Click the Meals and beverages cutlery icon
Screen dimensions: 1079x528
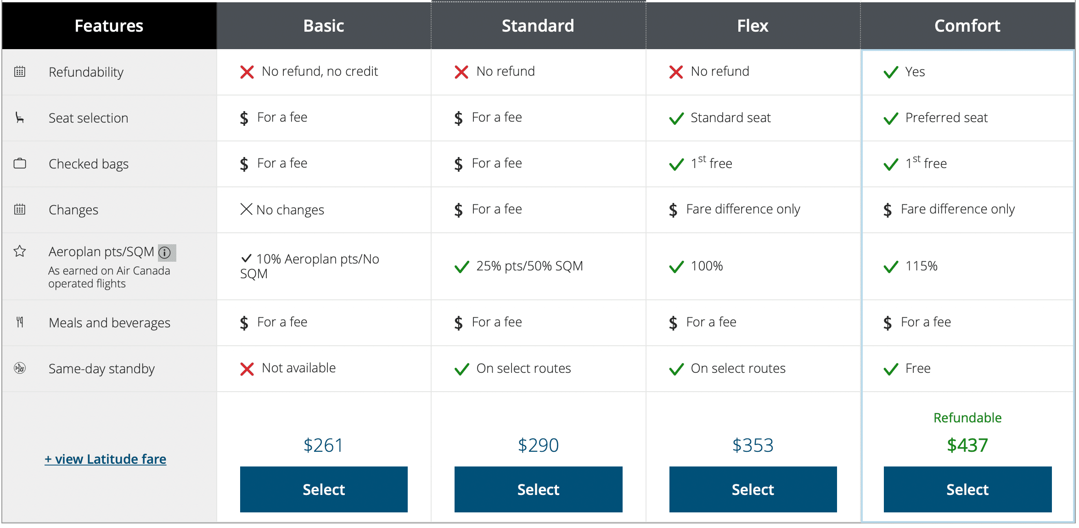coord(20,322)
